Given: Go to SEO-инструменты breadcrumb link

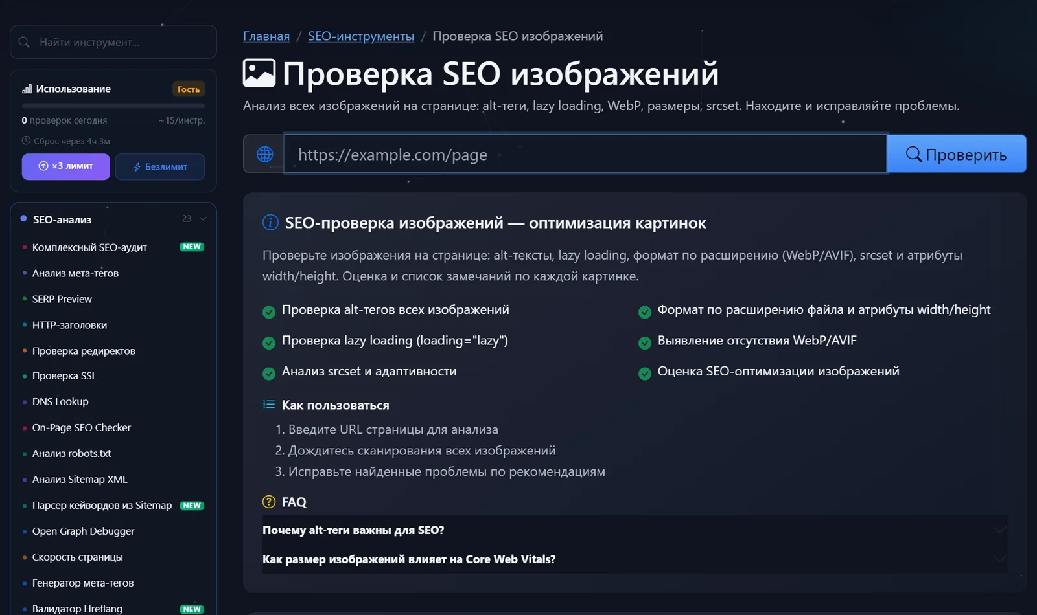Looking at the screenshot, I should pyautogui.click(x=361, y=36).
